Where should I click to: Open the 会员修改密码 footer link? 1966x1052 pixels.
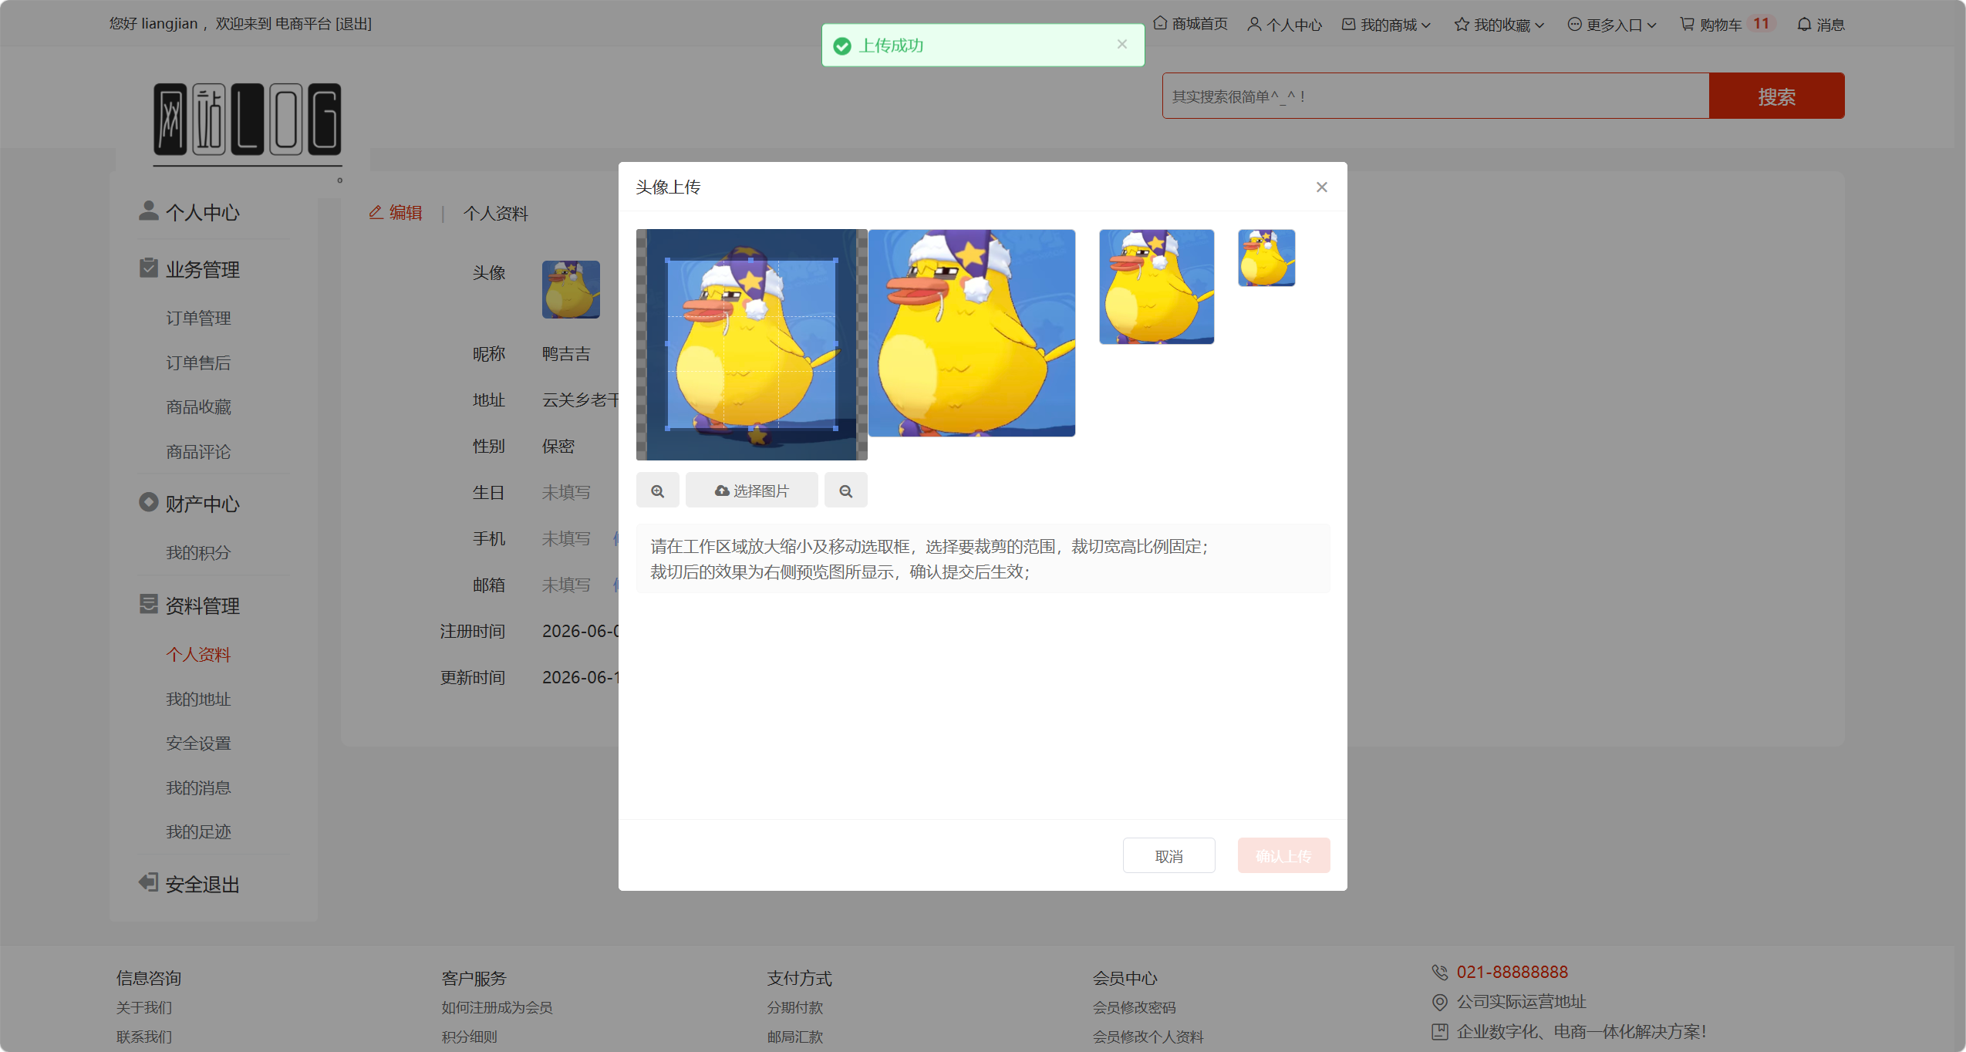1134,1007
